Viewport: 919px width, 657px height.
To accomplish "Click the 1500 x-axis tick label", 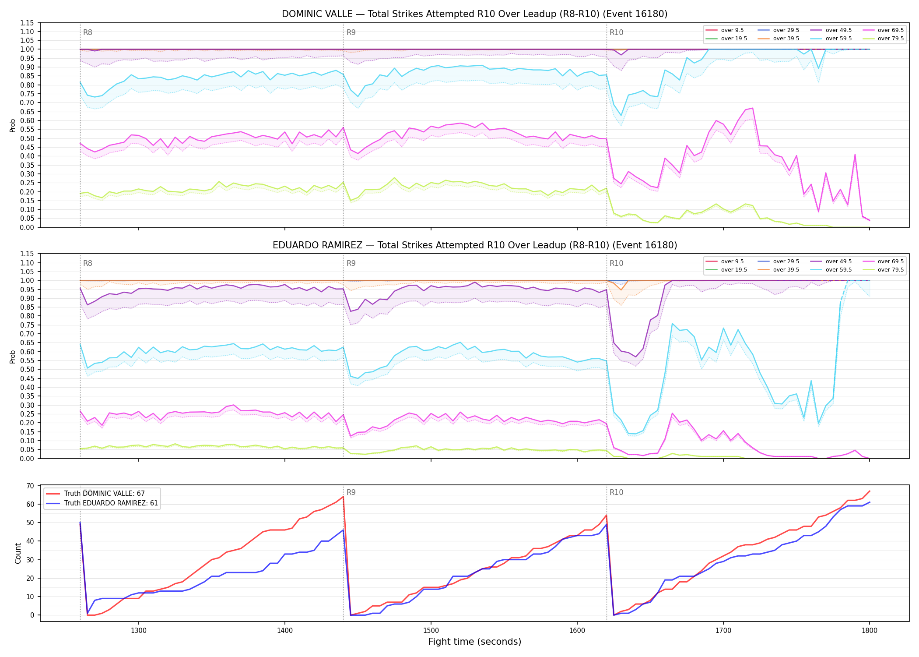I will [x=431, y=630].
